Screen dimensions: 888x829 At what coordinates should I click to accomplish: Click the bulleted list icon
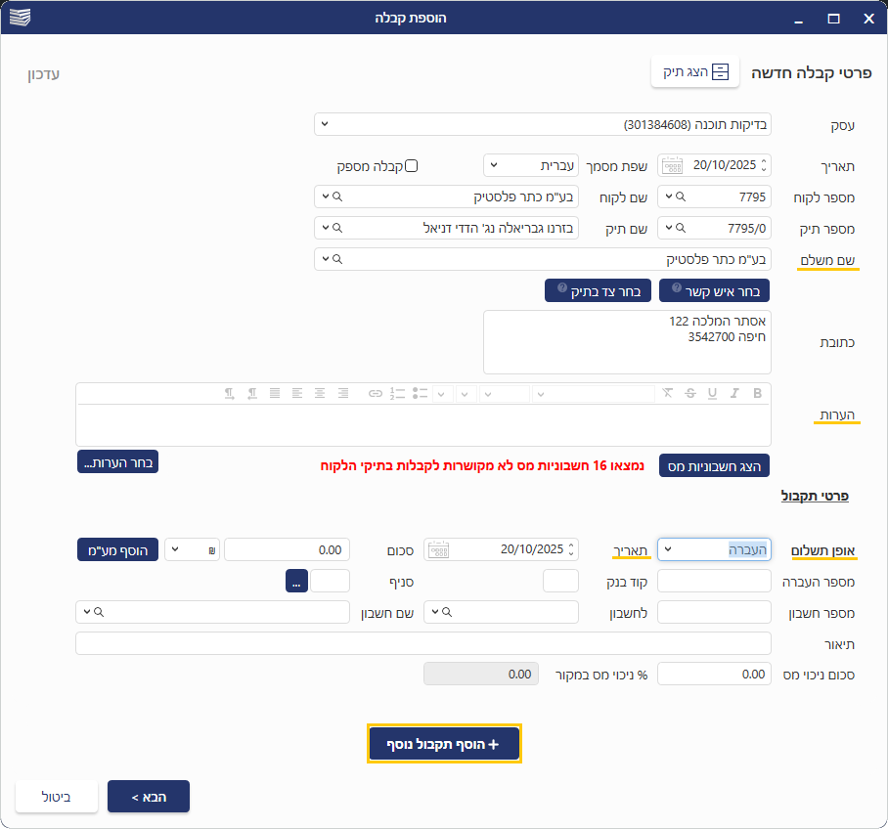click(x=420, y=394)
